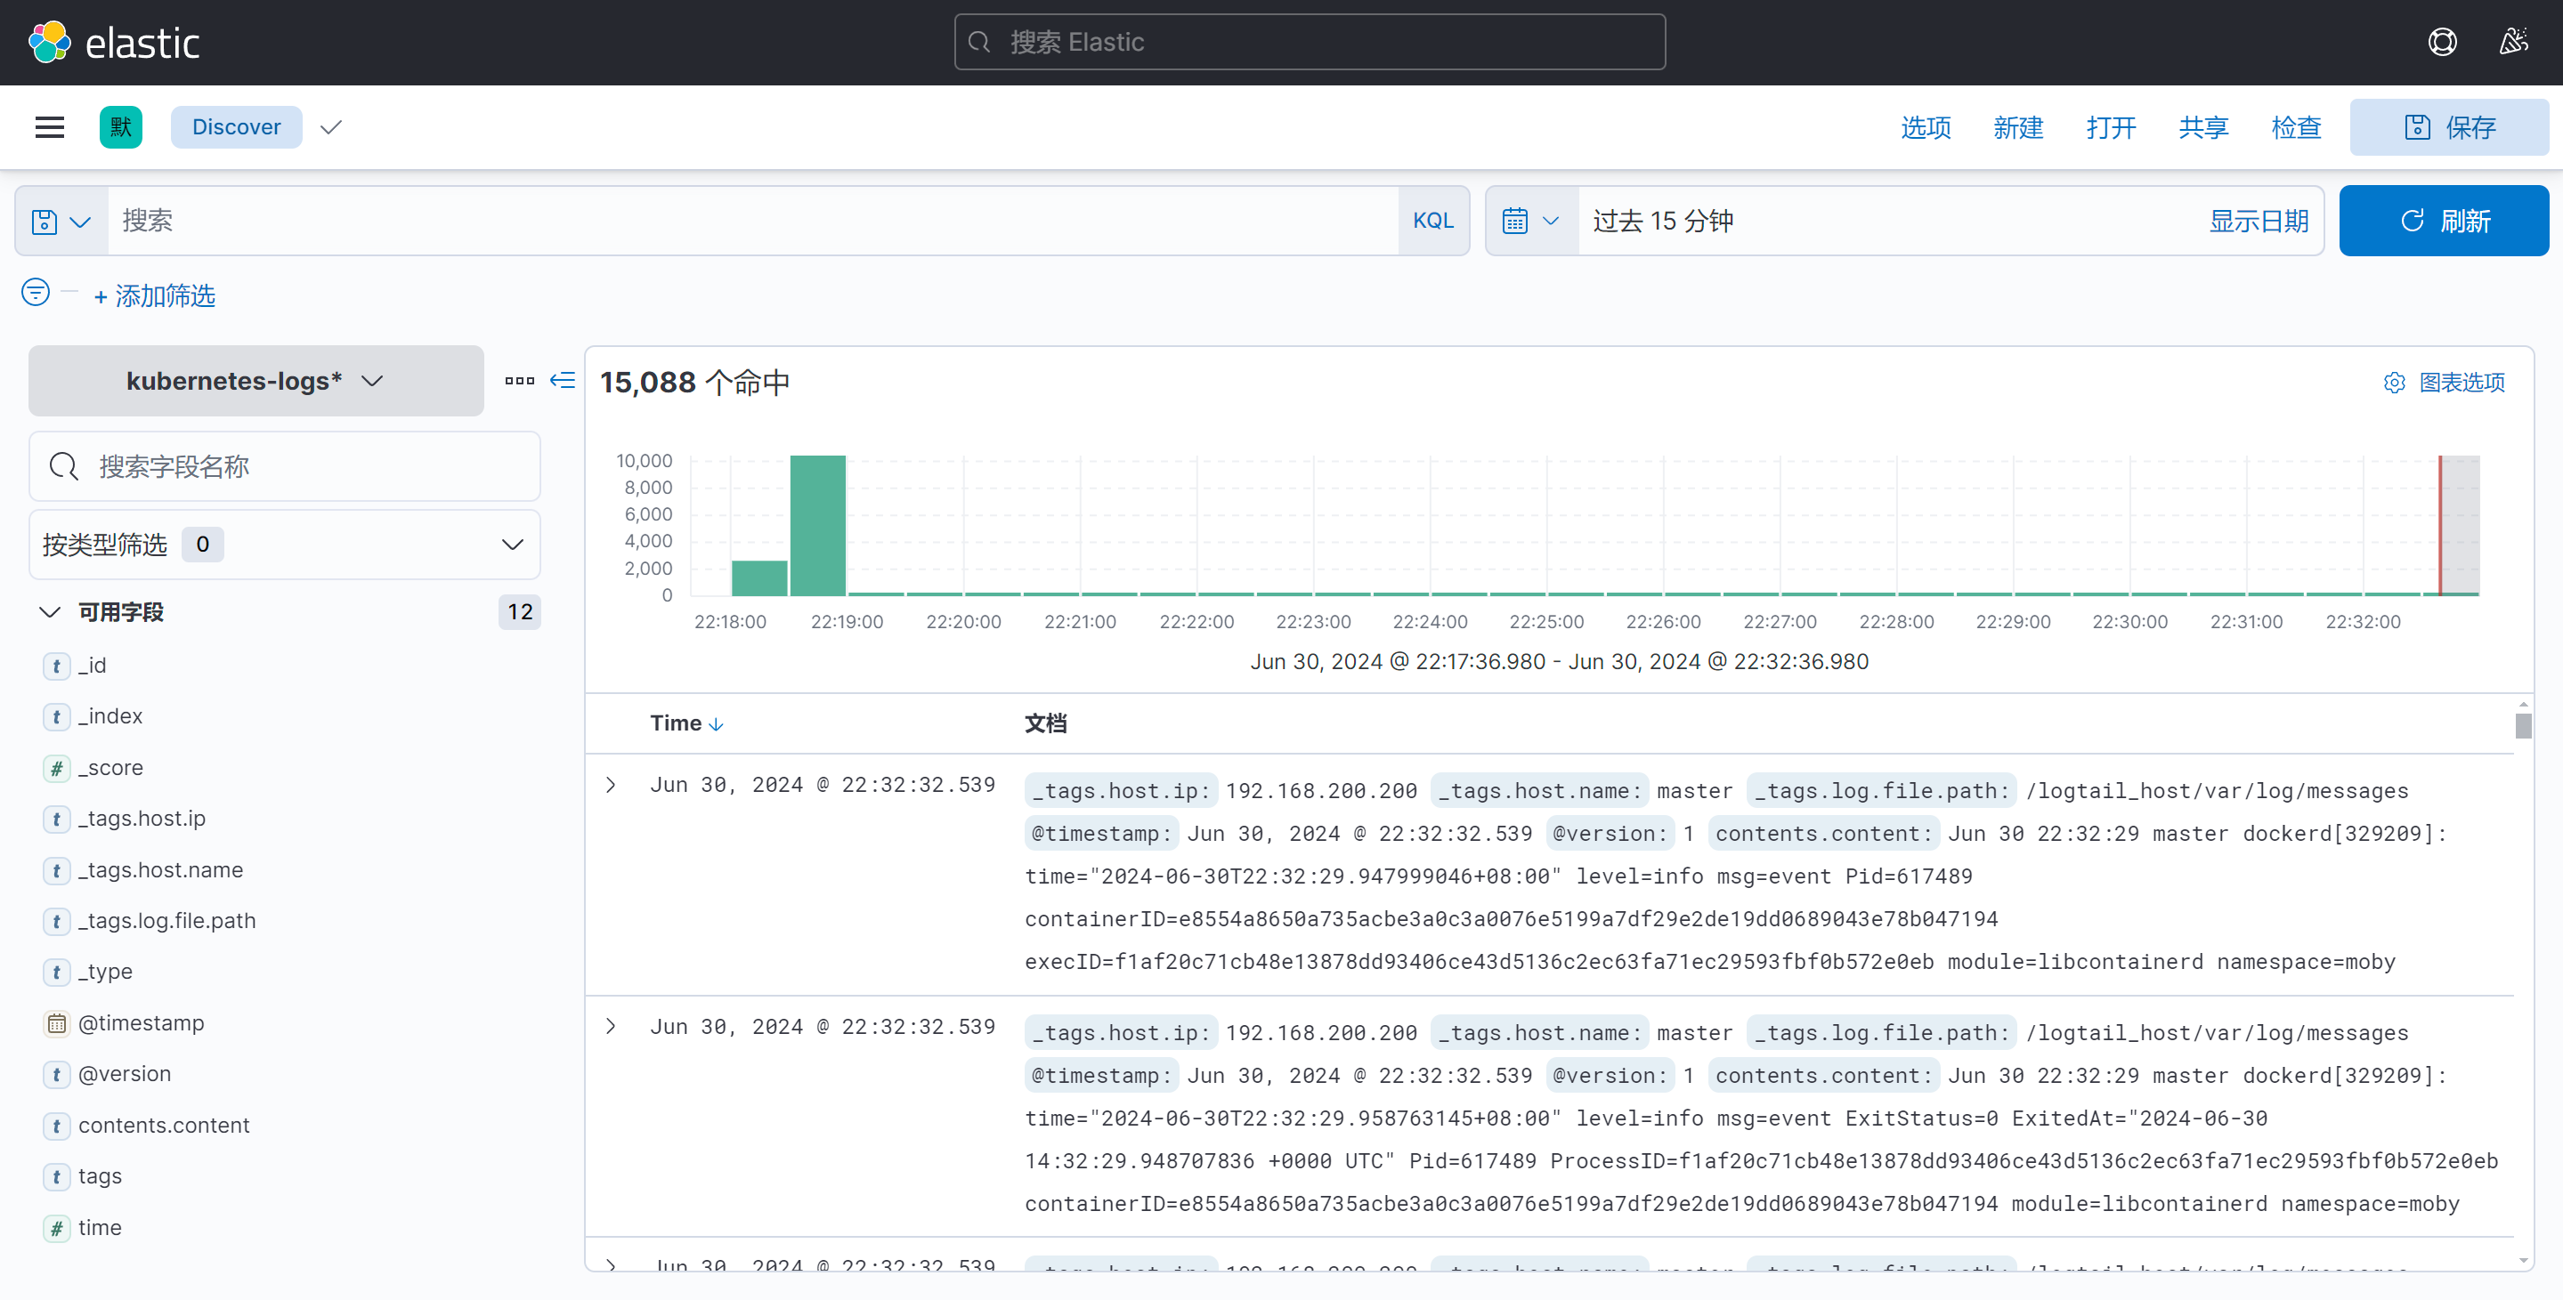Expand the first document row

(611, 786)
